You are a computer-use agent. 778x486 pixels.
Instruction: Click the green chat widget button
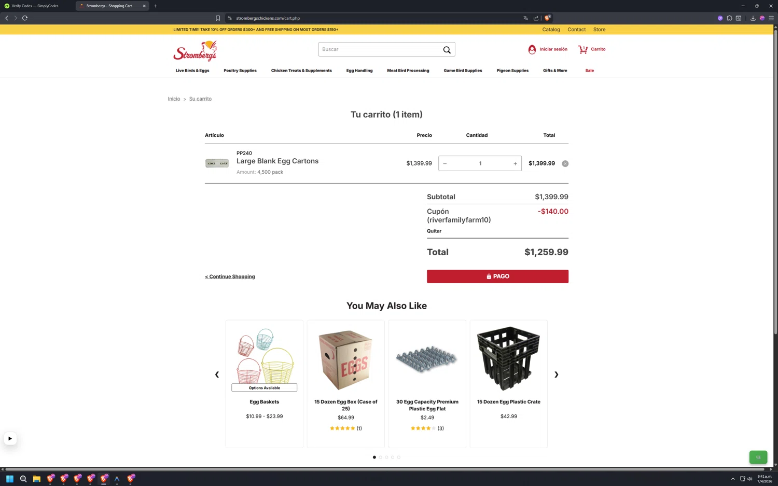click(758, 457)
